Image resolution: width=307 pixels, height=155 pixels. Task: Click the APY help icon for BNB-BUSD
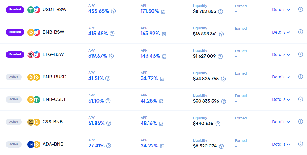108,78
